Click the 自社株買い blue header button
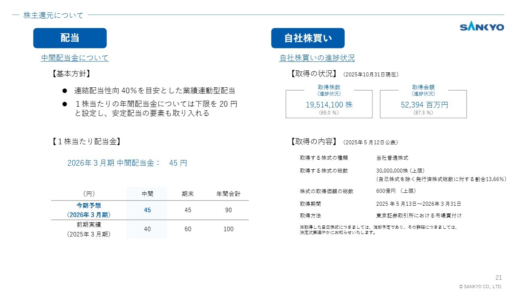This screenshot has height=291, width=517. click(x=308, y=38)
